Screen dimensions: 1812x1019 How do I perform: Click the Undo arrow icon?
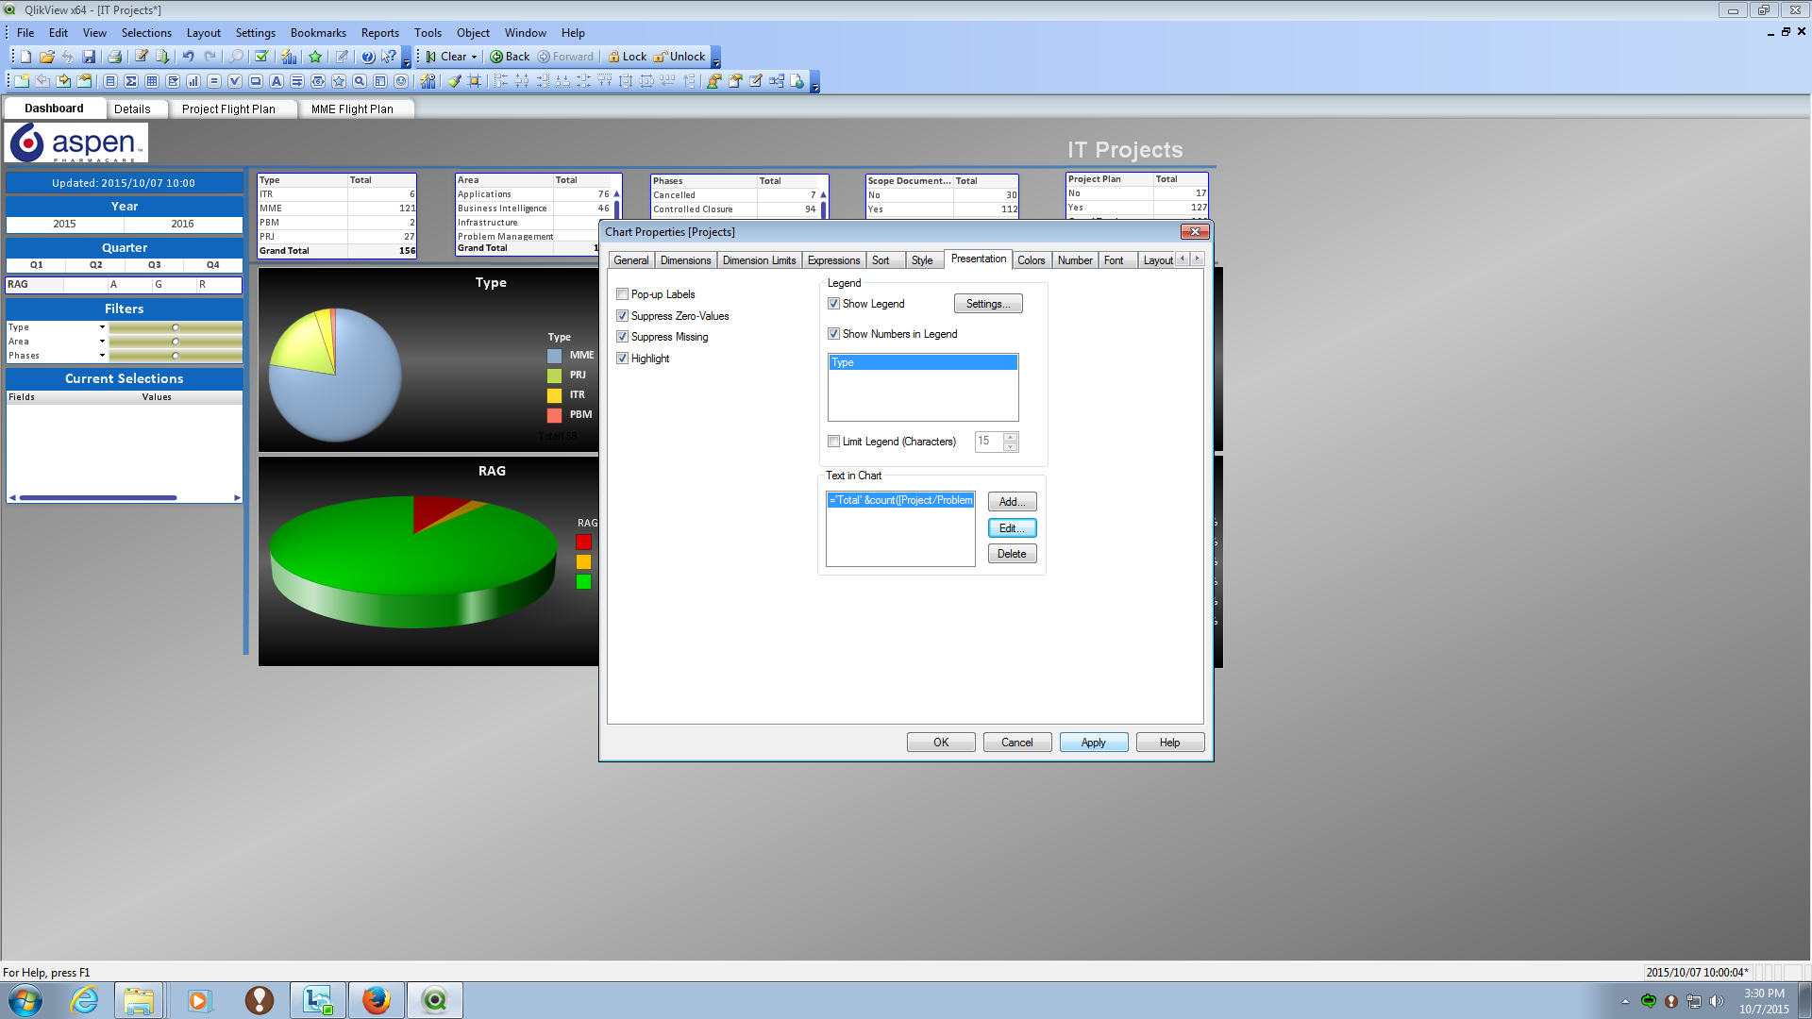click(188, 57)
